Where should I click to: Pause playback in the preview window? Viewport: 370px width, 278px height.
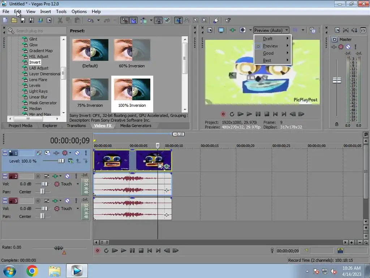pyautogui.click(x=258, y=114)
